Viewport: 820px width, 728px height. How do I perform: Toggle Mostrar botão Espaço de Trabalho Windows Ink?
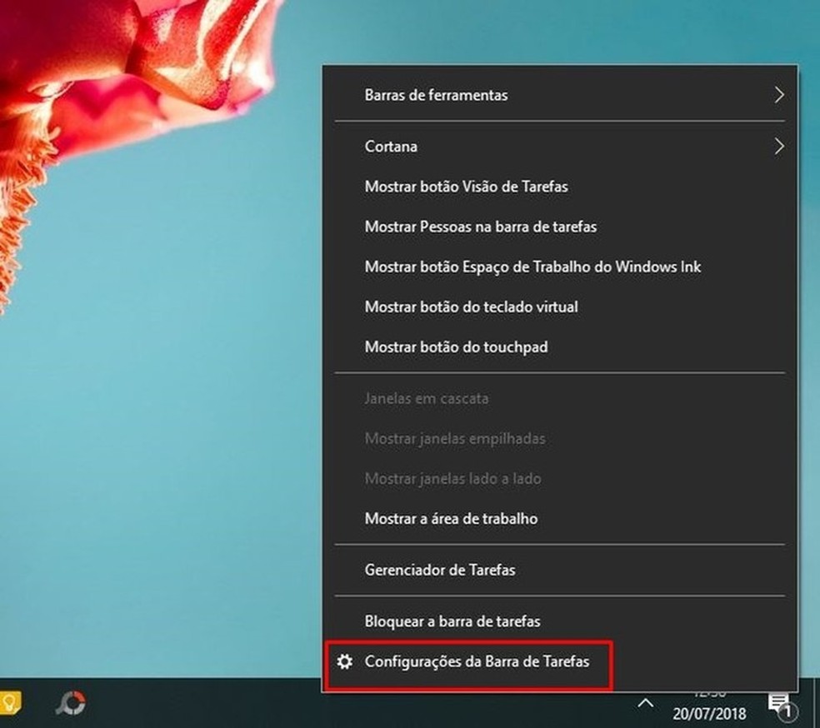559,267
